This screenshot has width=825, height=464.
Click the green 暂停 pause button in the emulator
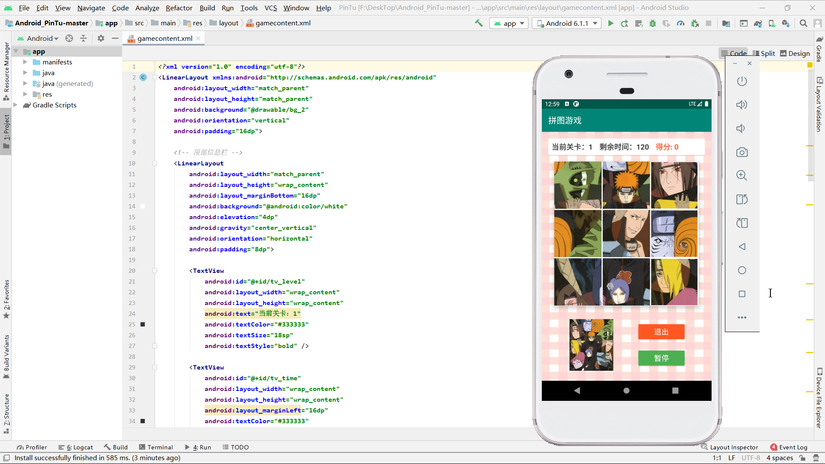tap(661, 358)
